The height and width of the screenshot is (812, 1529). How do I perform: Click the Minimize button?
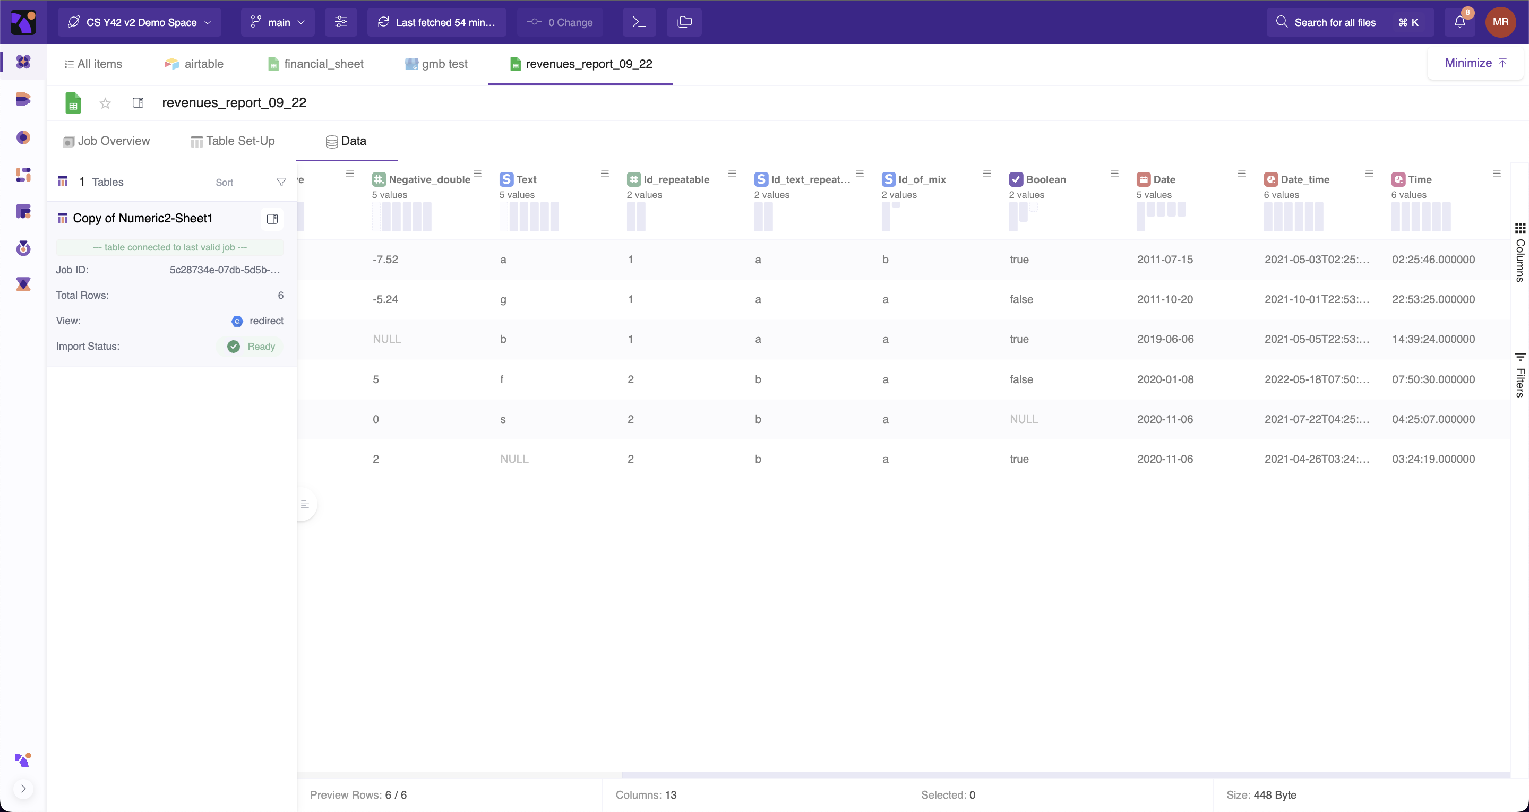(1475, 63)
